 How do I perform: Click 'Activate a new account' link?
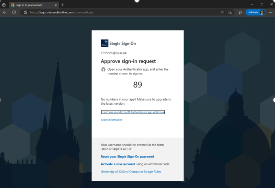(x=118, y=164)
